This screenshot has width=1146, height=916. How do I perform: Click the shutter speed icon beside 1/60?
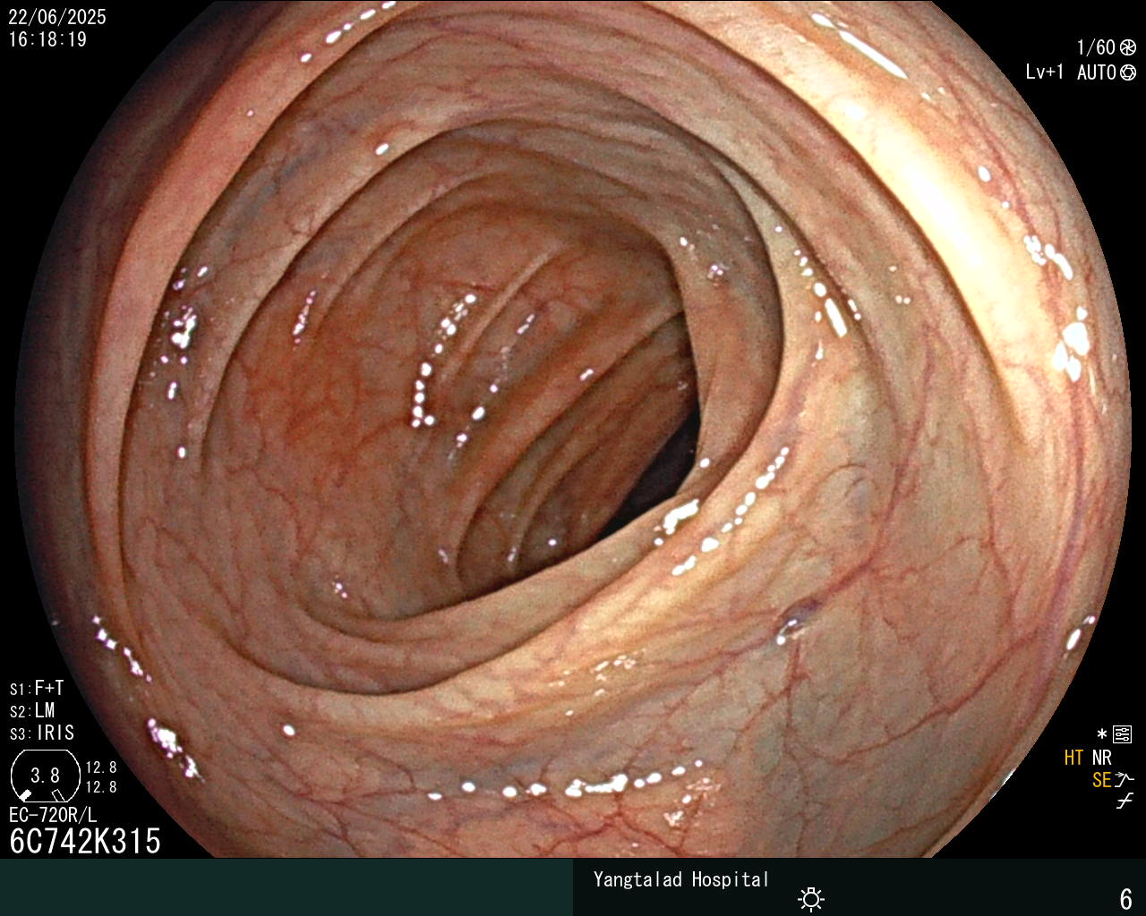pyautogui.click(x=1128, y=48)
